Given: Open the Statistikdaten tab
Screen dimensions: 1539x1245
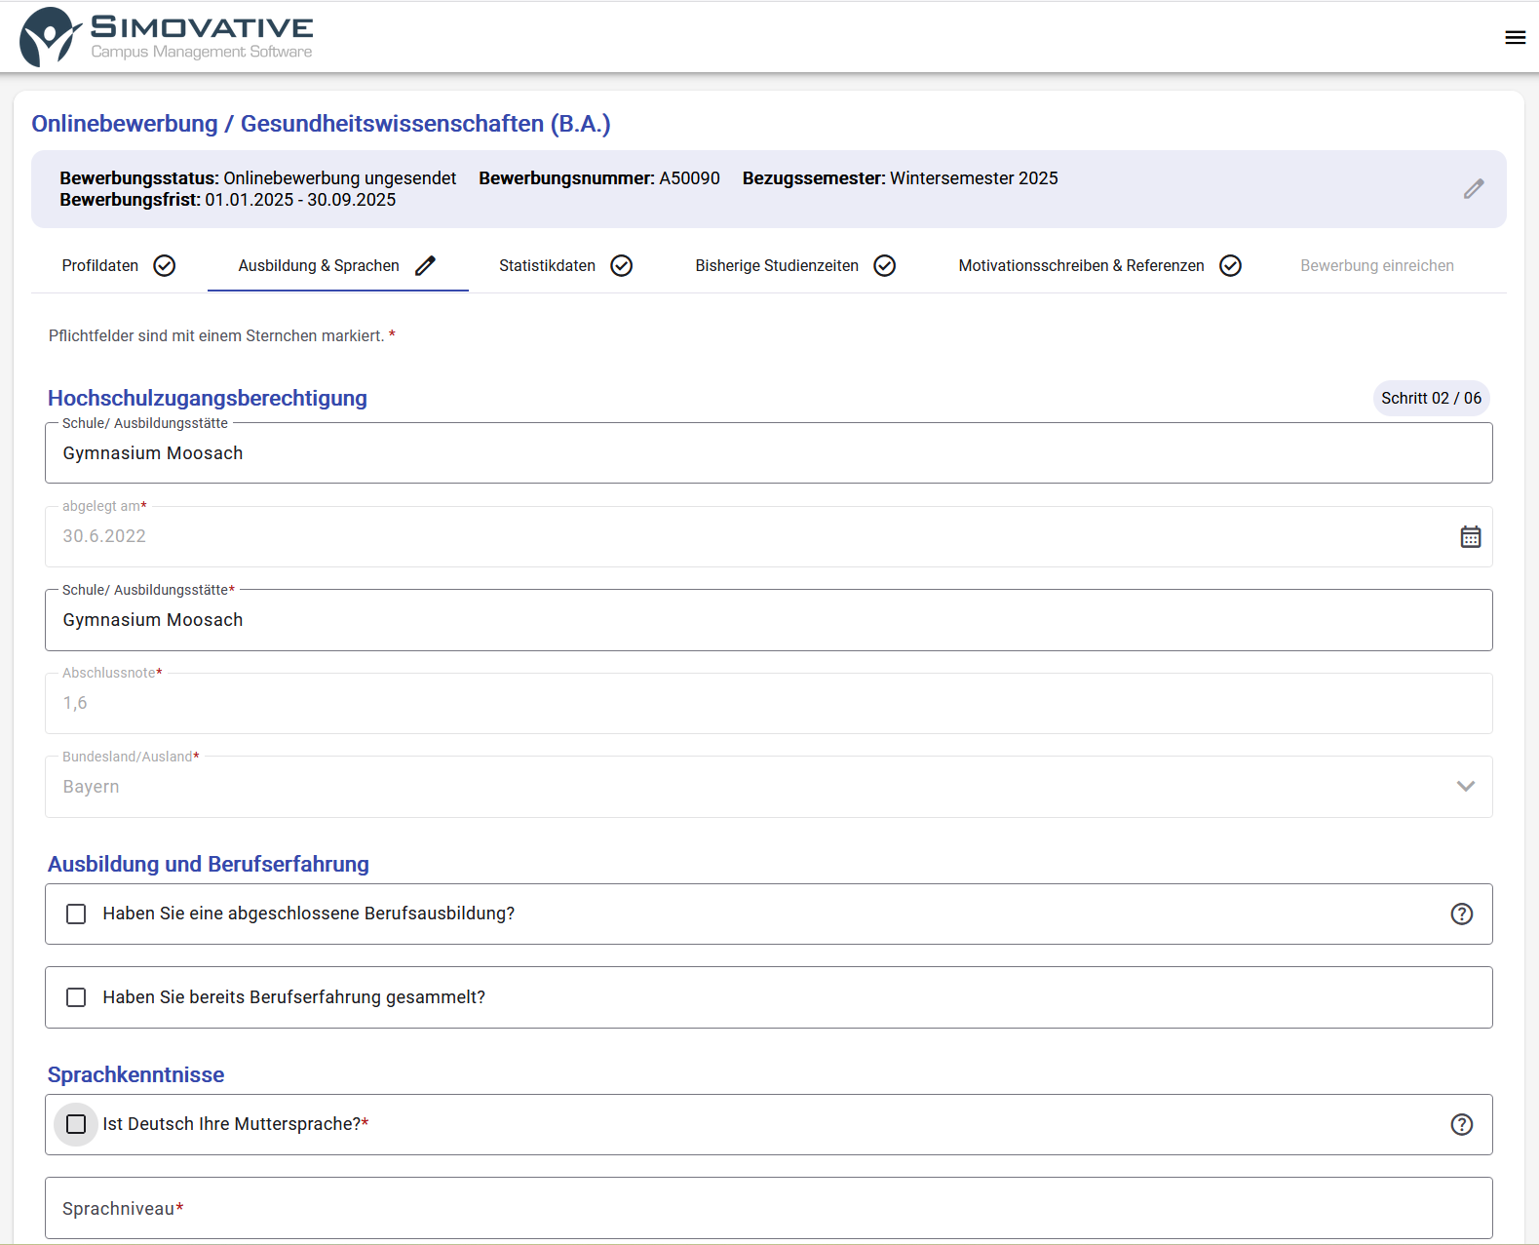Looking at the screenshot, I should click(566, 266).
